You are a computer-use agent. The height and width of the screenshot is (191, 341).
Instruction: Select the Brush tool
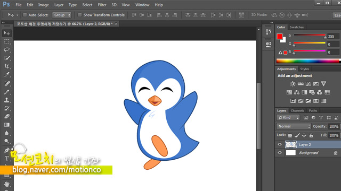pyautogui.click(x=7, y=92)
